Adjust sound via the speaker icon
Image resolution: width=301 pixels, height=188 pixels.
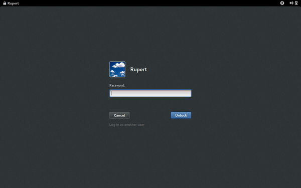point(291,3)
